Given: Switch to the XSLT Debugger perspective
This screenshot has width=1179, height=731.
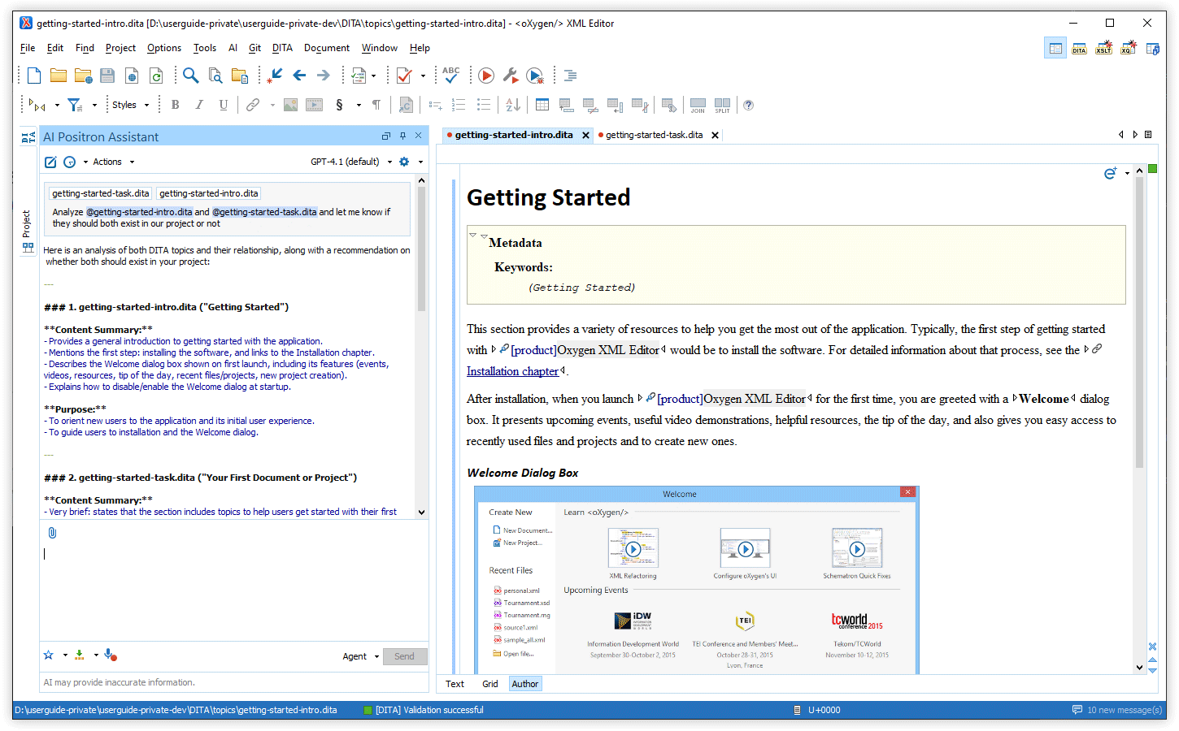Looking at the screenshot, I should pyautogui.click(x=1103, y=49).
